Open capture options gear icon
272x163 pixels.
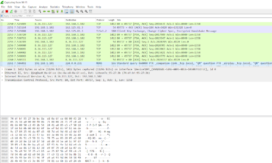click(x=16, y=12)
